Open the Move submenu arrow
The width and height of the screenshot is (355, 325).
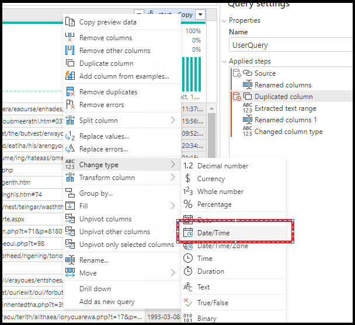tap(173, 273)
